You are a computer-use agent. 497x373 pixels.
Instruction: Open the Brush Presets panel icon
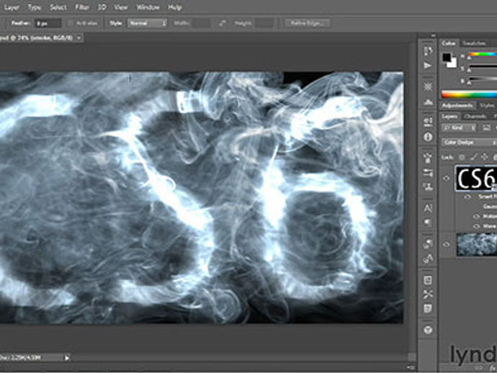point(428,173)
